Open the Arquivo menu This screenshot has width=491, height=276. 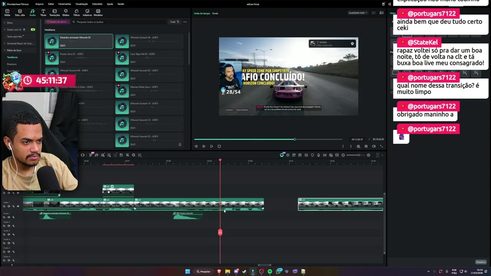point(39,4)
